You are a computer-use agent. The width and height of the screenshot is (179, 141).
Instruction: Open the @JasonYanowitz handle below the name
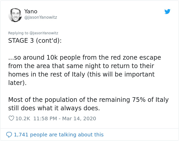point(41,17)
